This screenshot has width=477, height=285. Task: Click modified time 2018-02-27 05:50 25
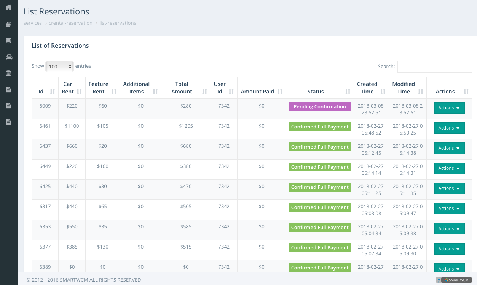(x=407, y=130)
